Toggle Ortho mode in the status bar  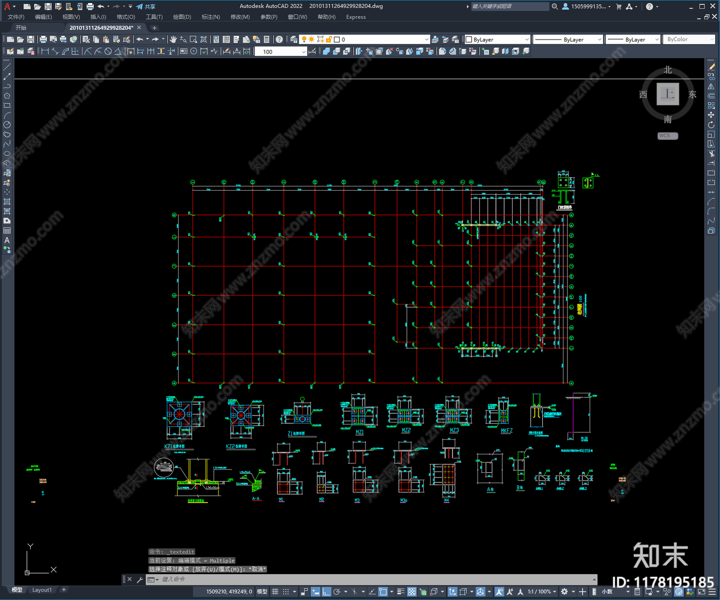click(326, 591)
